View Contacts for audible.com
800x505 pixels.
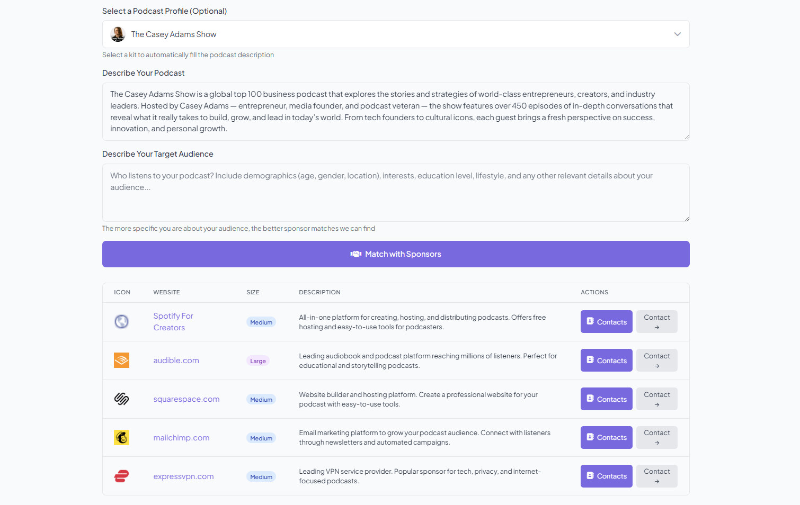[606, 360]
